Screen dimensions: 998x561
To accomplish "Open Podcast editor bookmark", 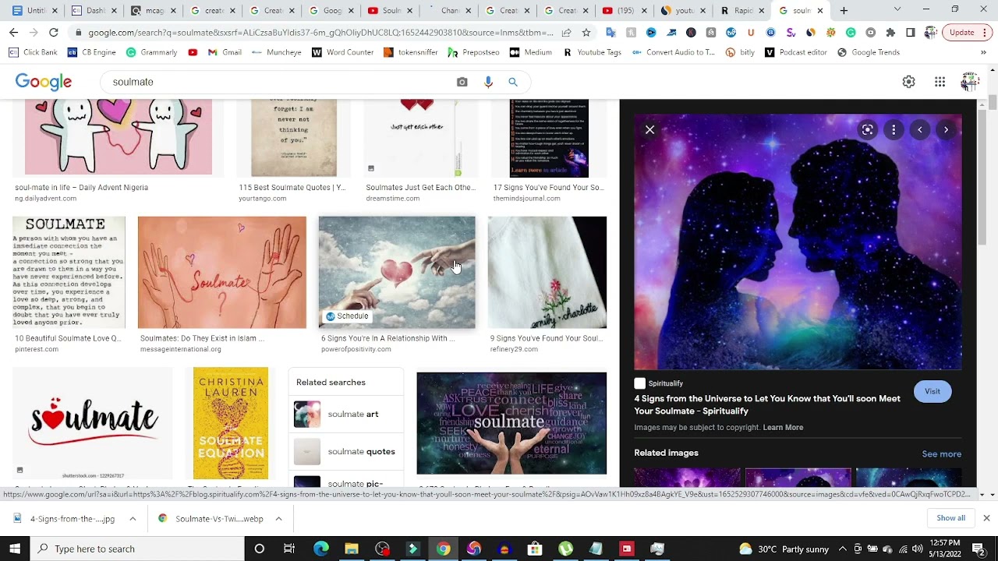I will [x=796, y=52].
